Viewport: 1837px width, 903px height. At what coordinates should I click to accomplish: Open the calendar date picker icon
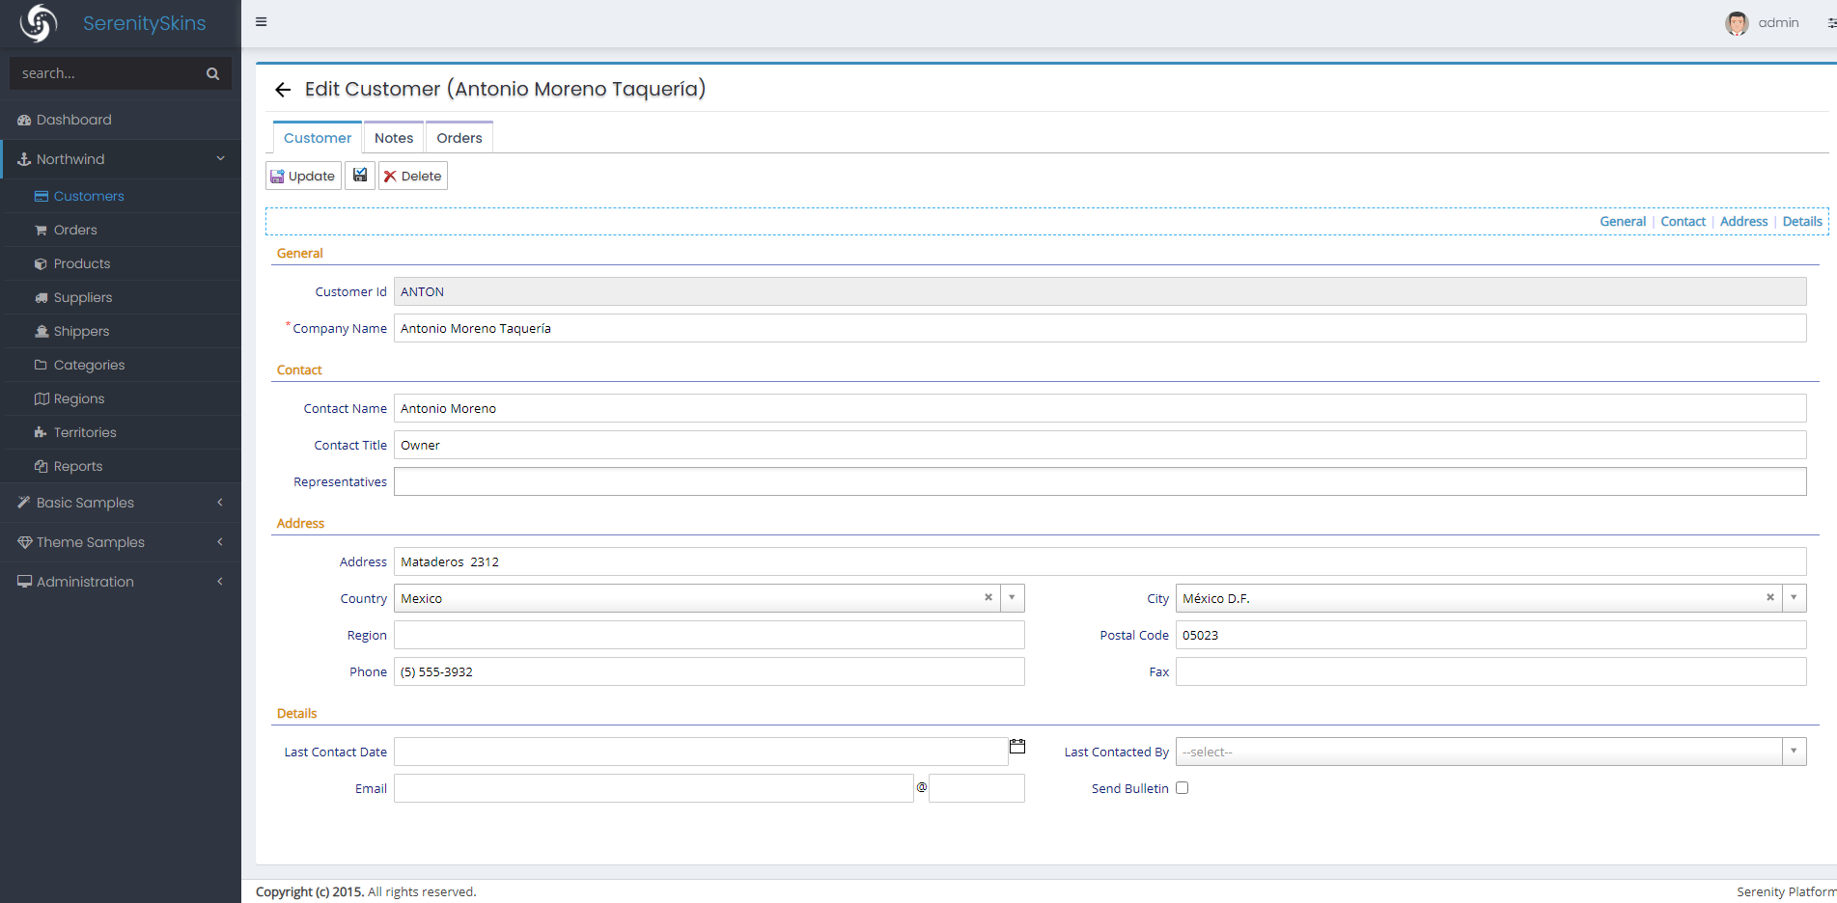click(1017, 747)
